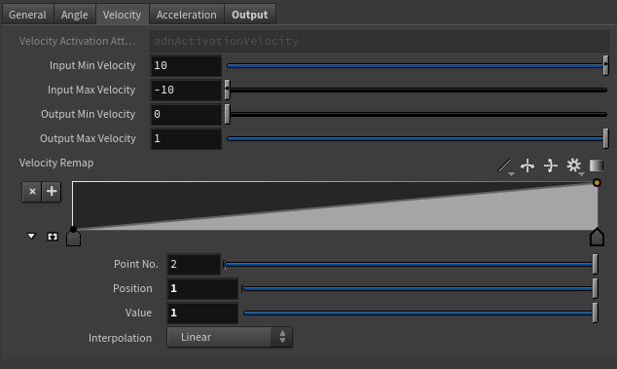Click the flip ramp horizontally icon
617x369 pixels.
tap(527, 166)
